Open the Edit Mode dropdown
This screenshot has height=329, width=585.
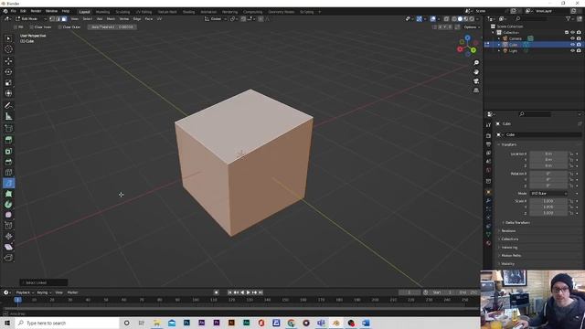click(31, 18)
